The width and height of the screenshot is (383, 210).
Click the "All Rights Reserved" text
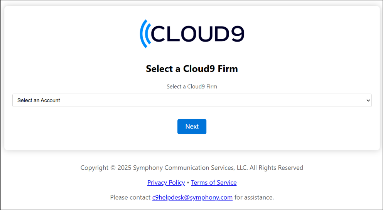[276, 168]
